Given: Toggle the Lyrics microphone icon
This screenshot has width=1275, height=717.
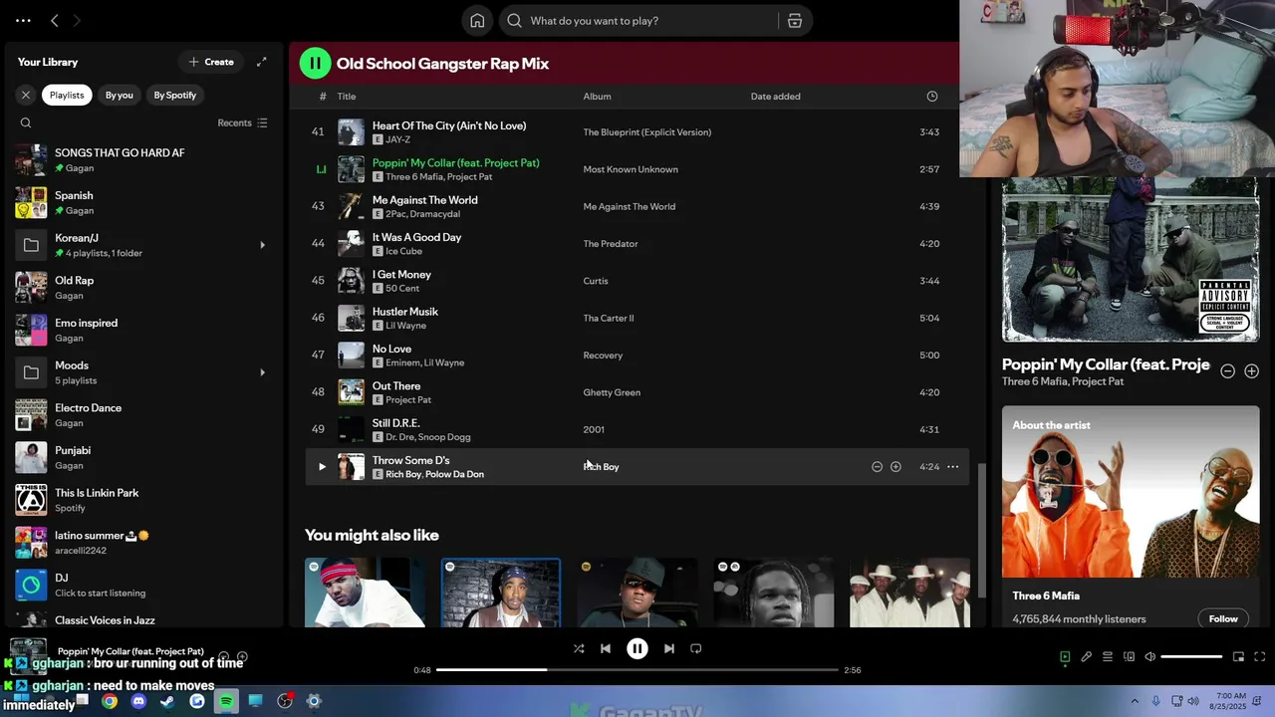Looking at the screenshot, I should click(x=1086, y=656).
